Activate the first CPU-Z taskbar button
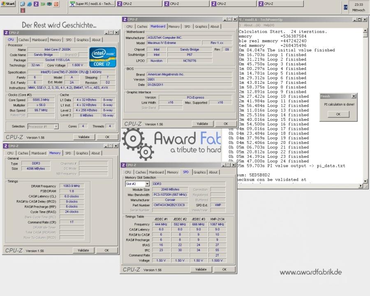370x296 pixels. [x=139, y=4]
